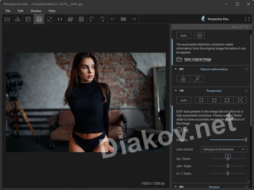
Task: Click the manual distortion correction circle icon
Action: click(200, 35)
